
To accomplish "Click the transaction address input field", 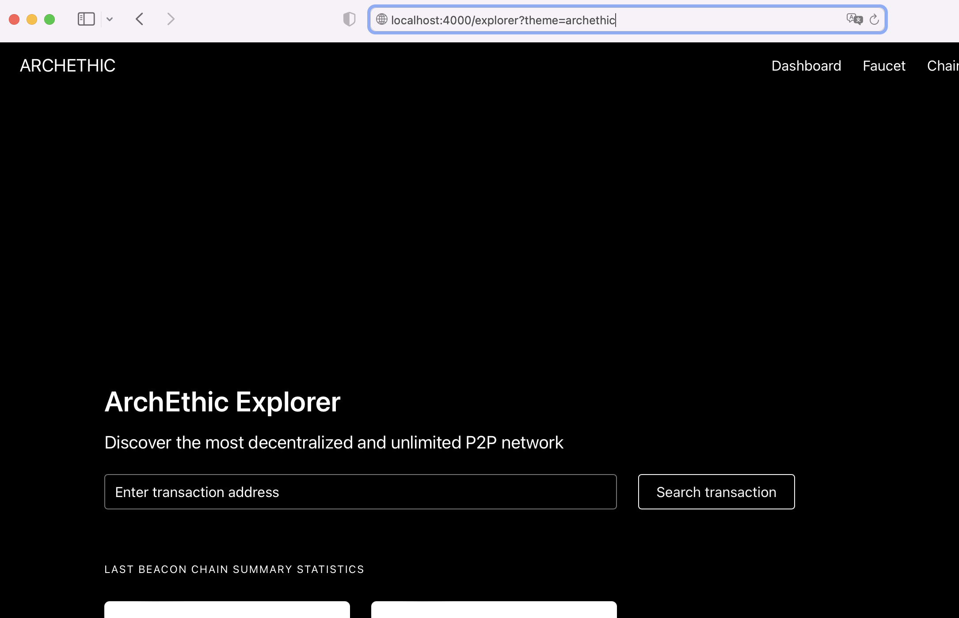I will (360, 491).
